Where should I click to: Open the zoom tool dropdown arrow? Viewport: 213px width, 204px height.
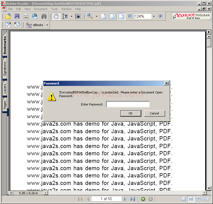[x=97, y=17]
